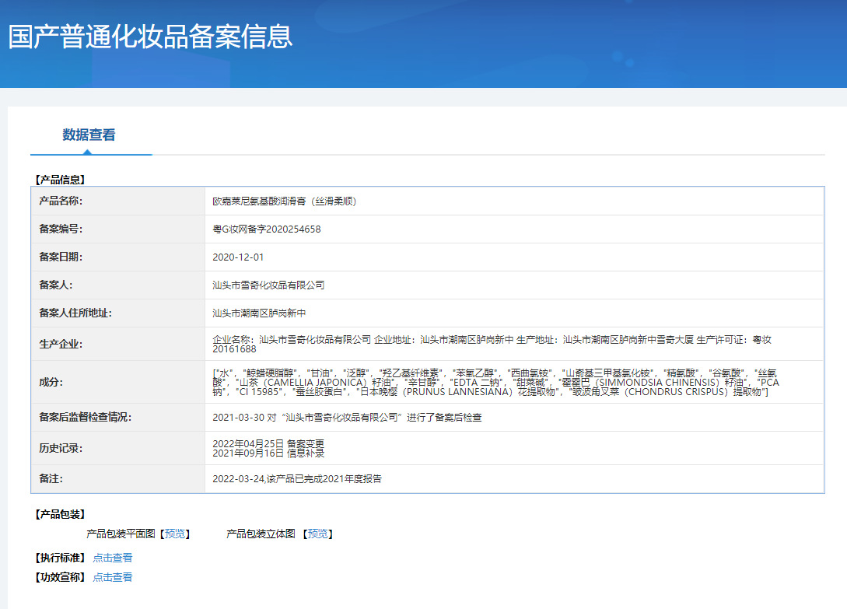The image size is (847, 609).
Task: Click the 【执行标准】 label
Action: (60, 558)
